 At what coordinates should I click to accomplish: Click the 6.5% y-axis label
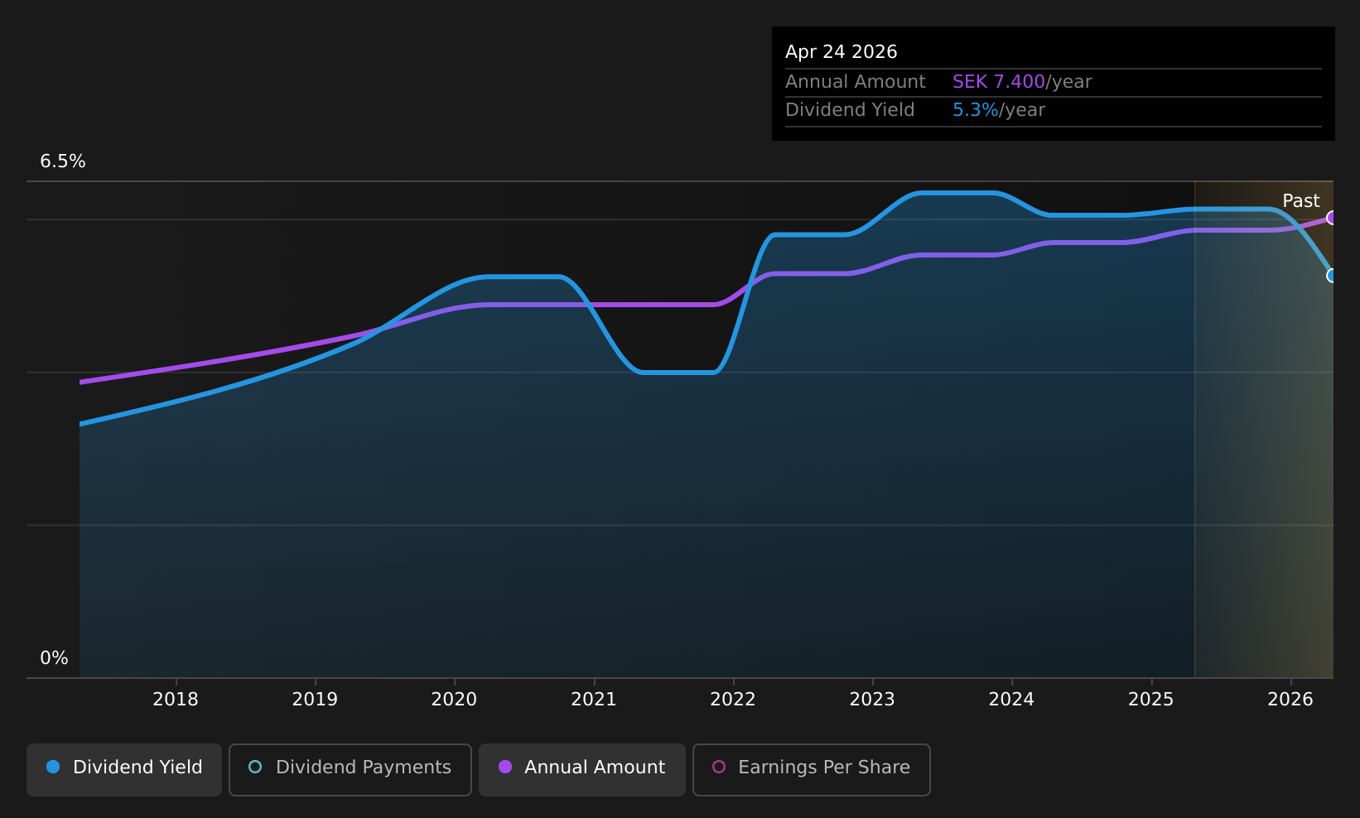(x=63, y=161)
